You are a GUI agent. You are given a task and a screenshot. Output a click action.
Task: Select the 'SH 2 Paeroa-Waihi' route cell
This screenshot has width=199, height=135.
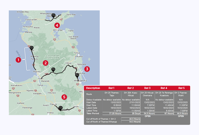click(x=181, y=94)
